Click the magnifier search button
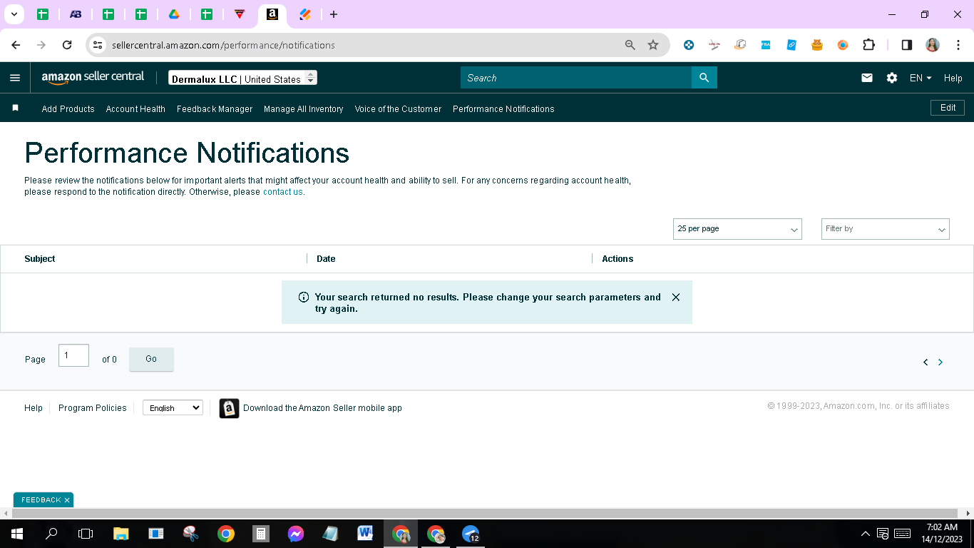Image resolution: width=974 pixels, height=548 pixels. pos(704,78)
